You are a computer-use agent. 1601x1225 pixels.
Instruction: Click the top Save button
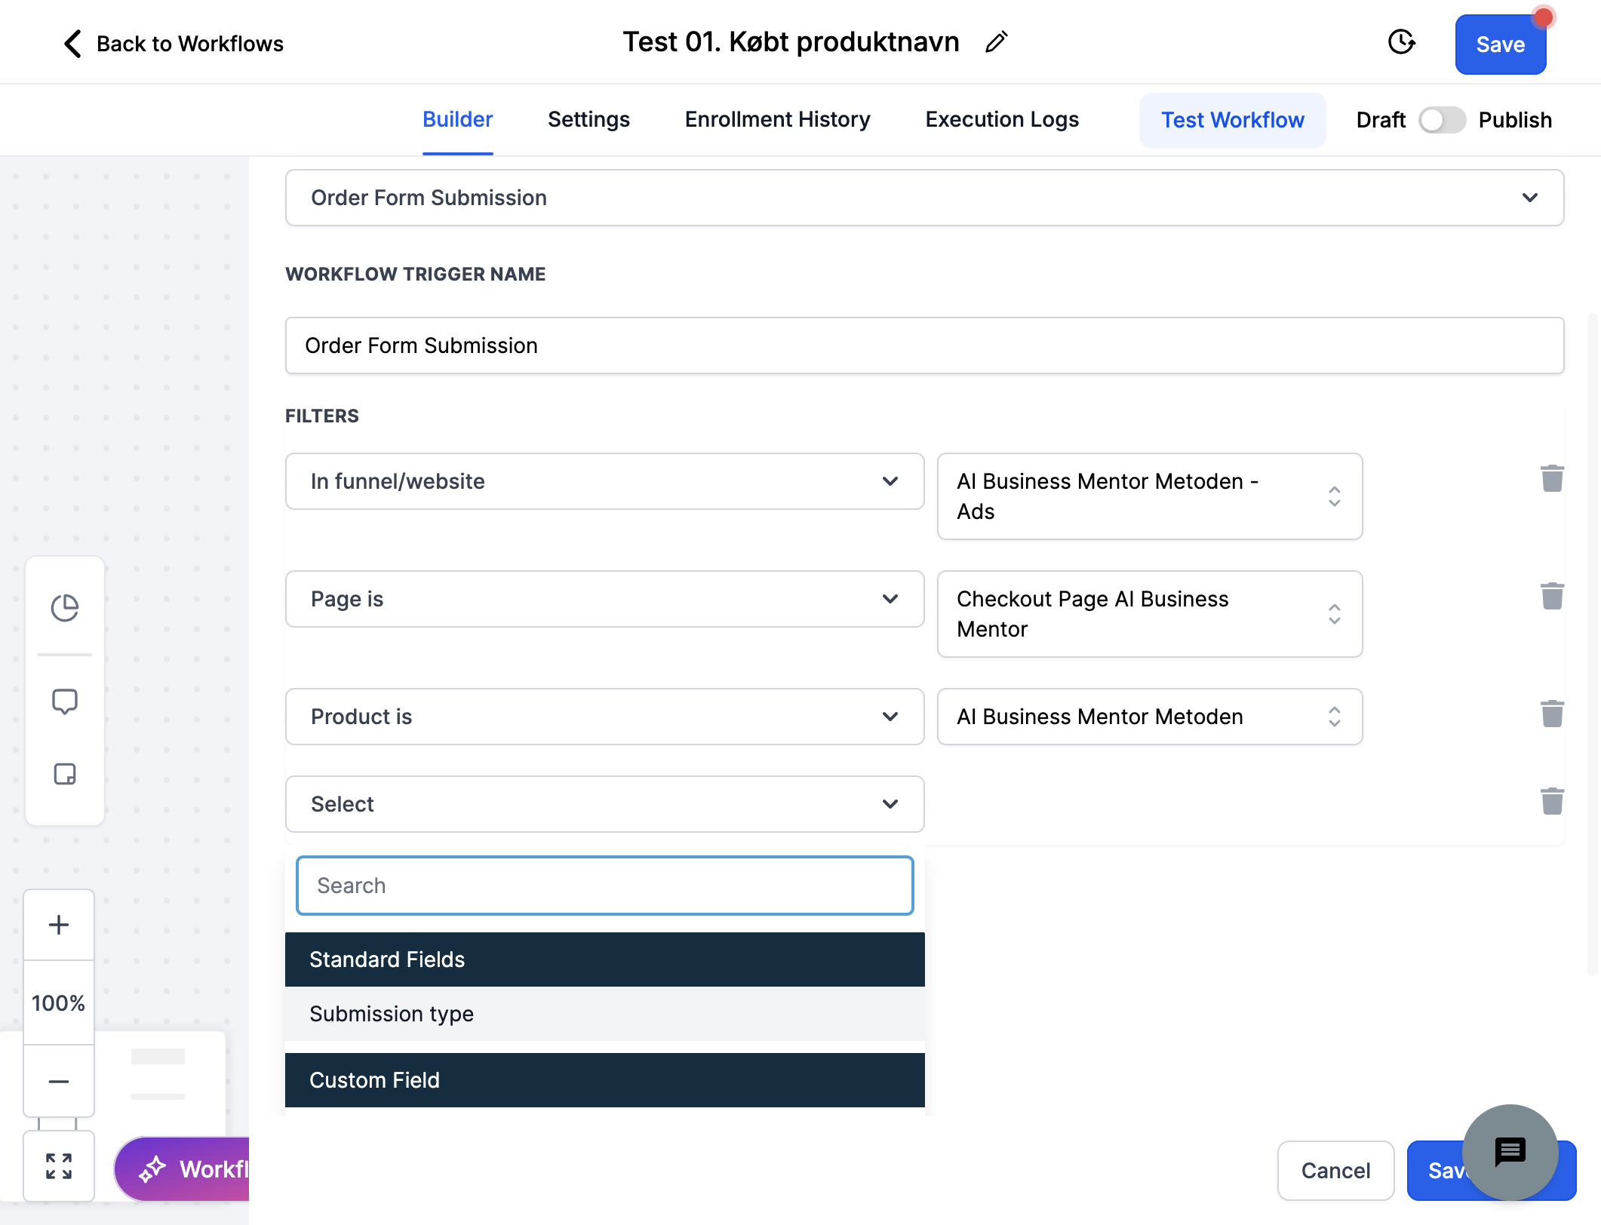[x=1500, y=45]
